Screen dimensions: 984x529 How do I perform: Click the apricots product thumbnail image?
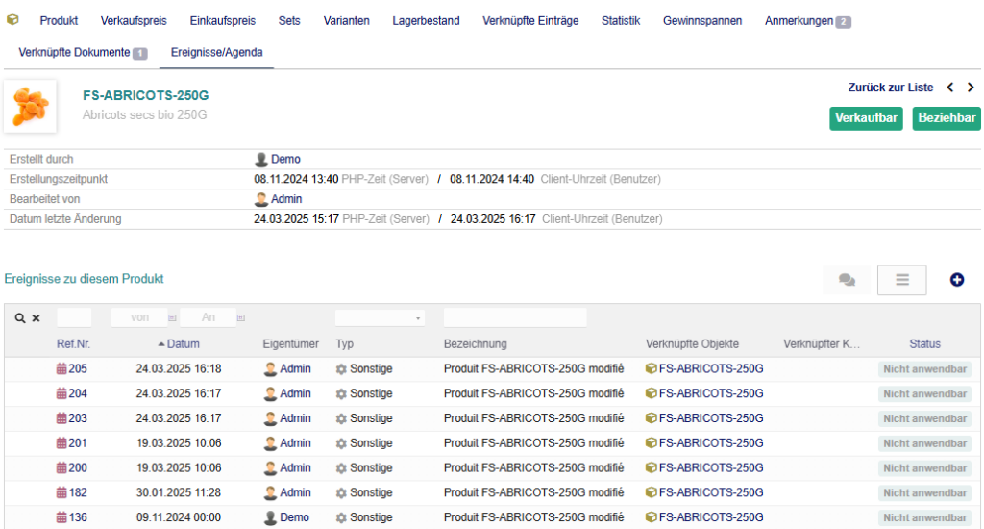point(30,106)
